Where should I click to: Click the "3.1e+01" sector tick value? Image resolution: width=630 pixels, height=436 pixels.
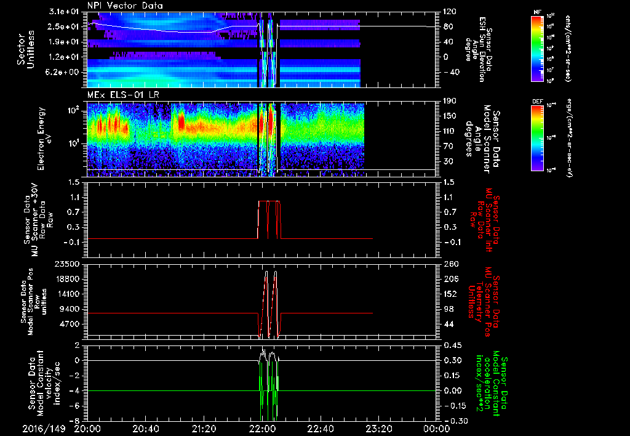(x=64, y=12)
